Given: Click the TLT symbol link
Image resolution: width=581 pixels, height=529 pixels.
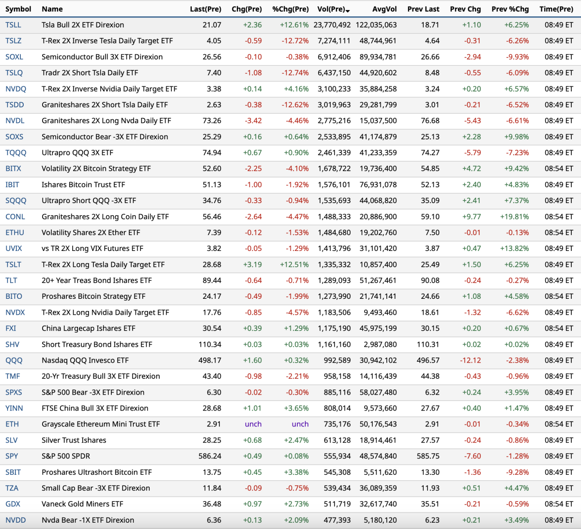Looking at the screenshot, I should [x=11, y=280].
